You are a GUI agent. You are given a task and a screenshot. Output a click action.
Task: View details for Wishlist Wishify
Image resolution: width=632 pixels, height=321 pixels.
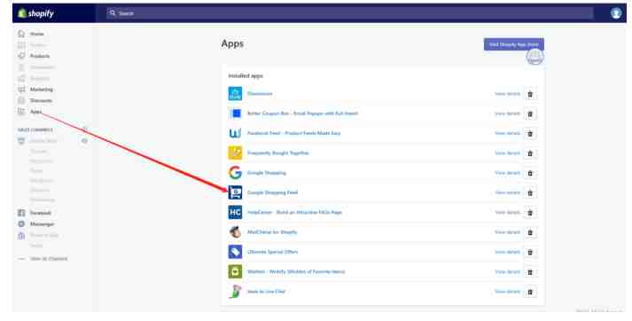pos(507,271)
